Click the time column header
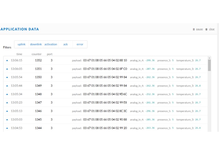Image resolution: width=219 pixels, height=155 pixels. pos(19,54)
